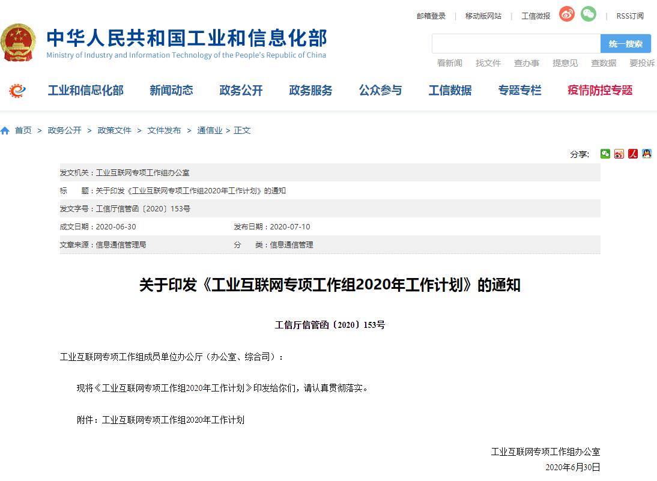Click the 发文字号 row with 153号

click(125, 208)
